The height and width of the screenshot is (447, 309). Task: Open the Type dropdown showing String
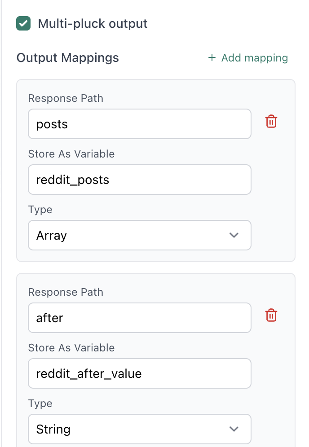[139, 429]
